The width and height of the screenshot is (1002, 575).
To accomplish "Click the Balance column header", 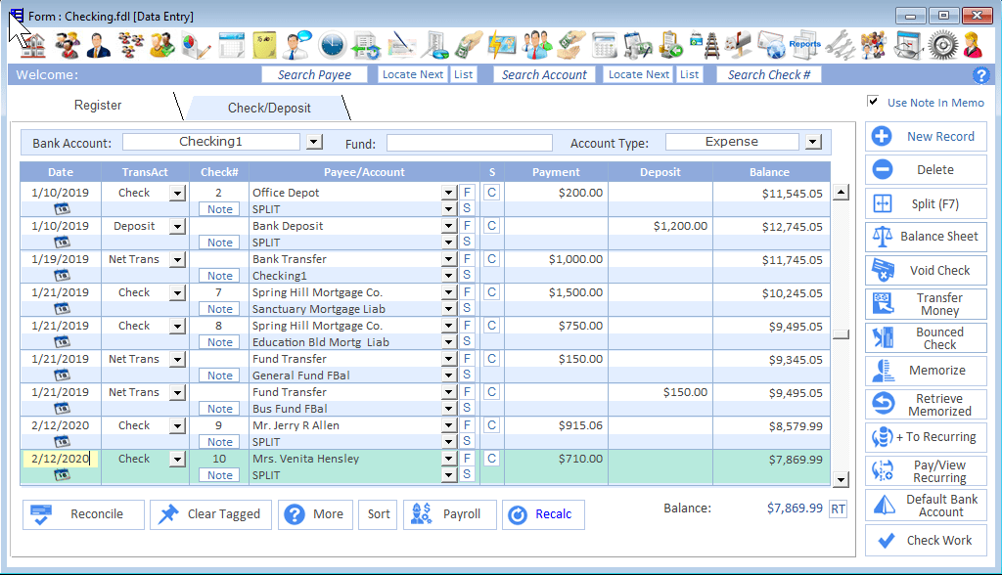I will click(x=769, y=172).
